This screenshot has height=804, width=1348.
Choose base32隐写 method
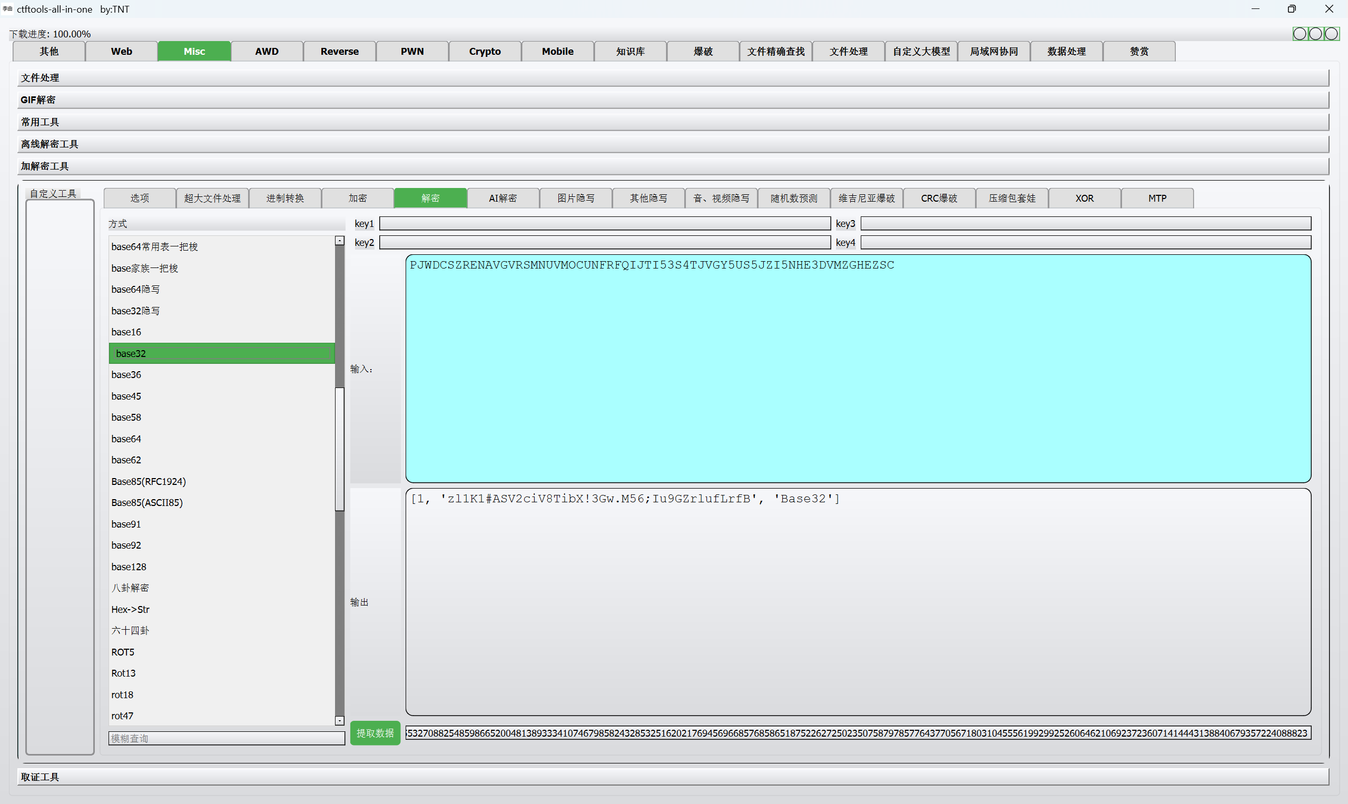(x=222, y=311)
